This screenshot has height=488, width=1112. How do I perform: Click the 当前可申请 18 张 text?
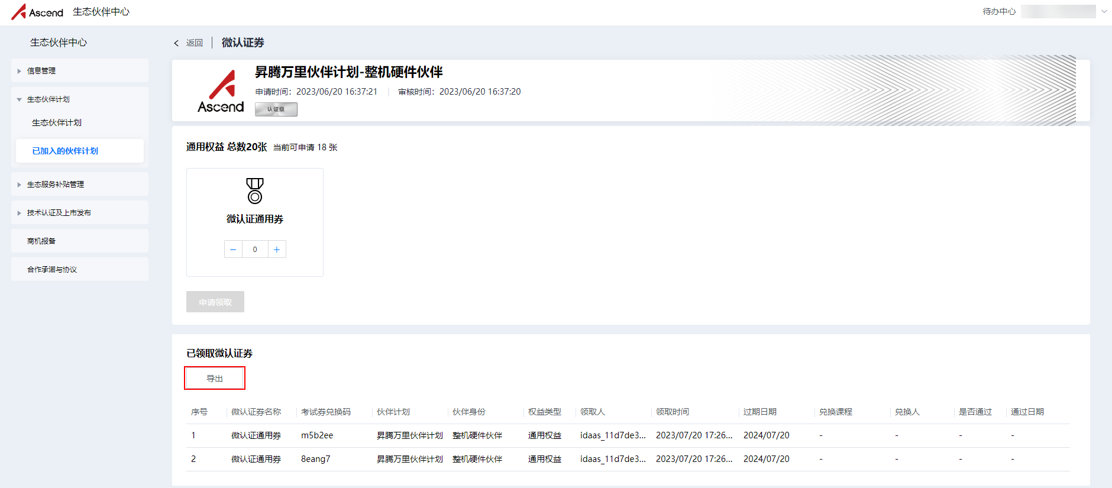(x=305, y=147)
